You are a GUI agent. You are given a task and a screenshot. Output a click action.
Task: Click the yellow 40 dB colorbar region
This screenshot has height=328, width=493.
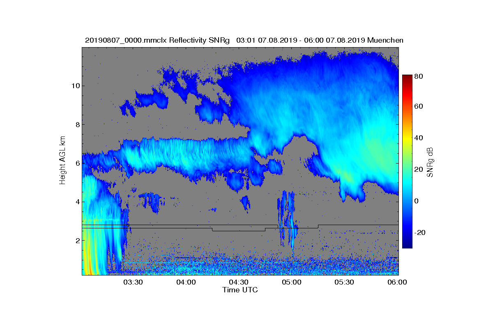tap(407, 138)
